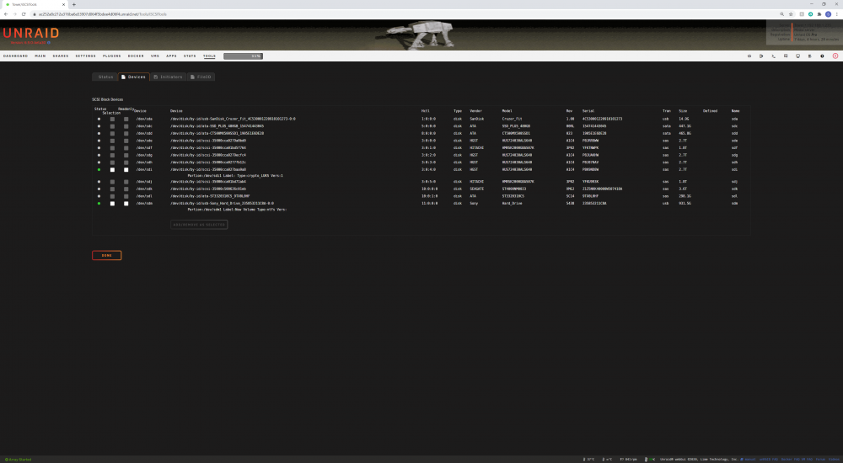843x463 pixels.
Task: Open the Plugins menu
Action: coord(112,56)
